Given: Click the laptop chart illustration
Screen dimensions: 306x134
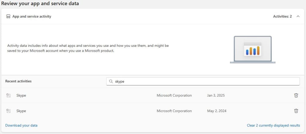Looking at the screenshot, I should click(x=252, y=50).
